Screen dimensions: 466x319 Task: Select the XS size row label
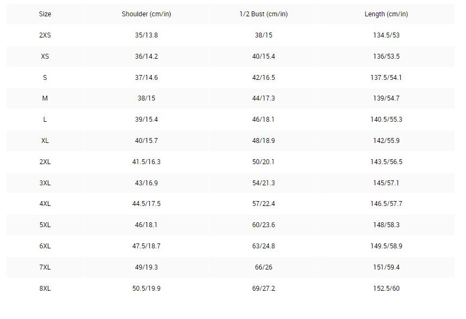tap(45, 57)
